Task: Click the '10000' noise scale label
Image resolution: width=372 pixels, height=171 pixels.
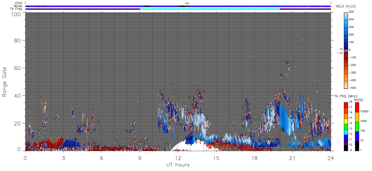Action: (364, 111)
